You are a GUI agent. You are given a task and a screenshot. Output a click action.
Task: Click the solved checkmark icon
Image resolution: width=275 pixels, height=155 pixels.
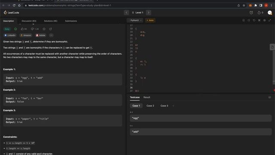15,29
